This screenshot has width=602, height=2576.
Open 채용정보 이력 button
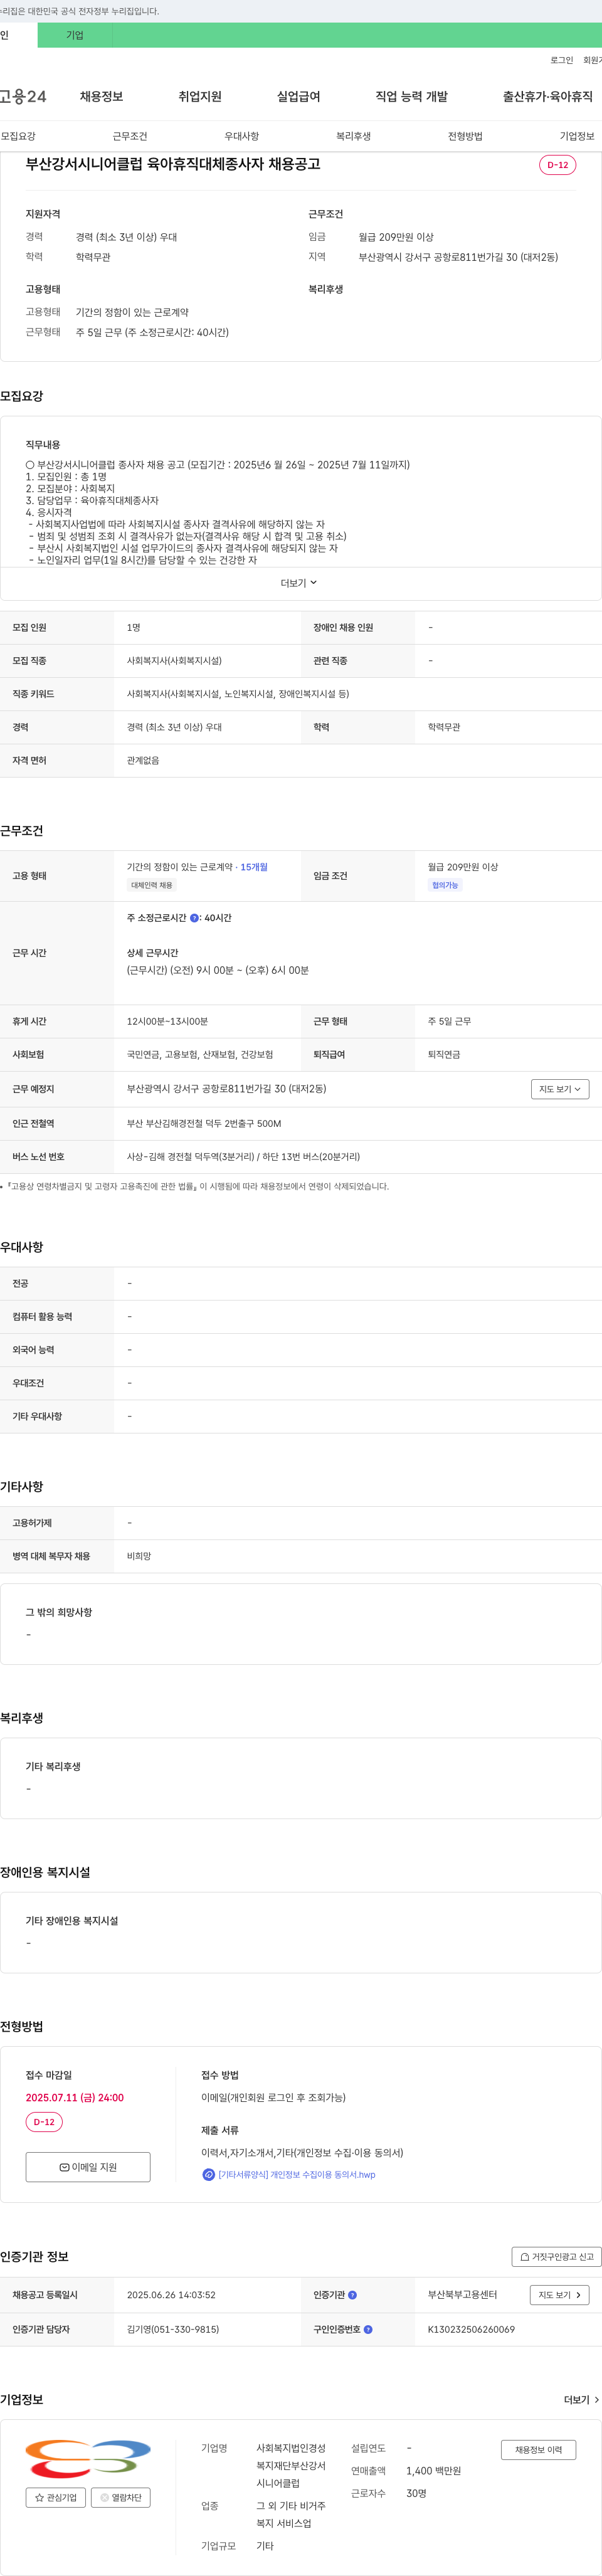[538, 2450]
